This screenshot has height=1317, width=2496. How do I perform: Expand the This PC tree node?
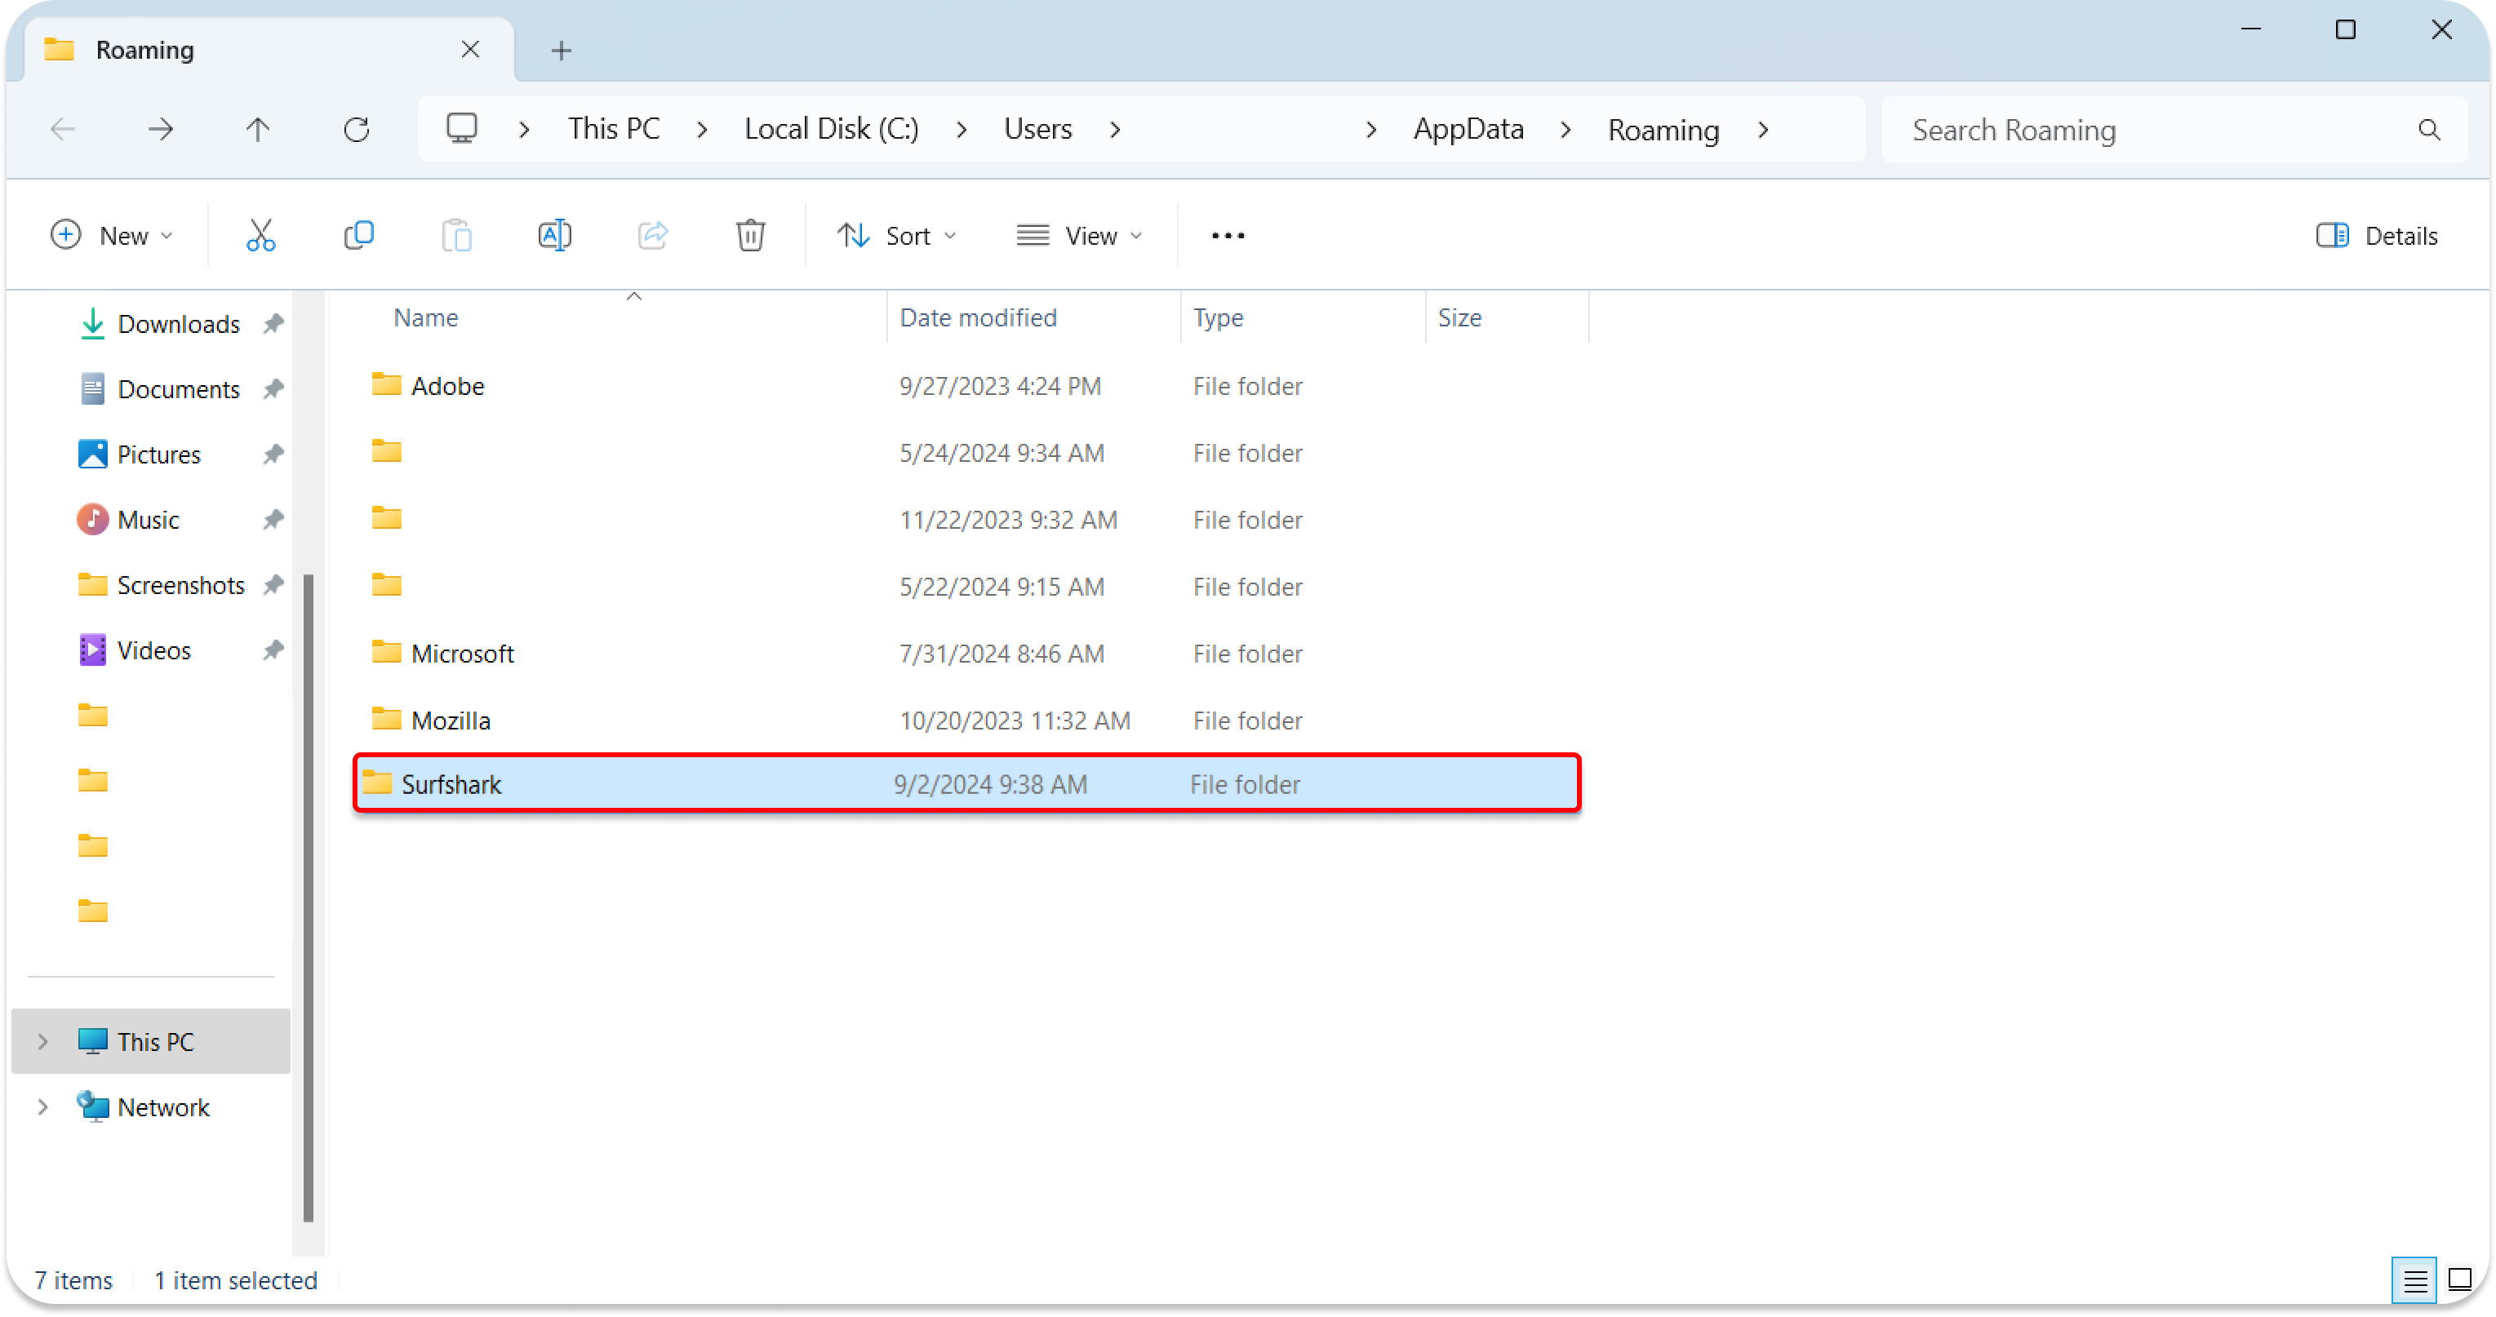(x=42, y=1042)
